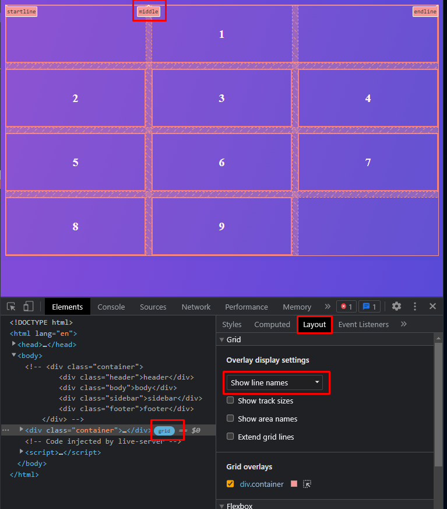Click grid cell number 9

pyautogui.click(x=221, y=226)
